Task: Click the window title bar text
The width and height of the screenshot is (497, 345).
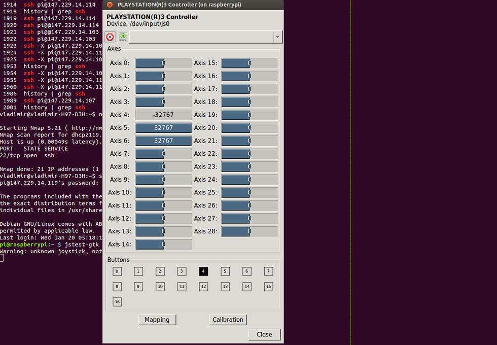Action: click(179, 5)
